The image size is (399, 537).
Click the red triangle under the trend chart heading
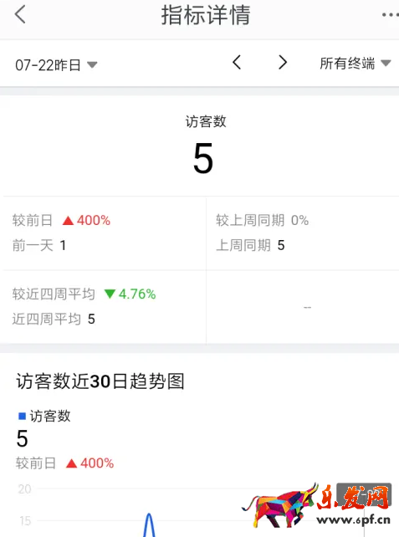click(72, 463)
